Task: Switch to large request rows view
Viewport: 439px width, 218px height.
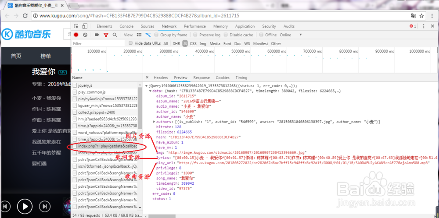Action: [x=139, y=35]
